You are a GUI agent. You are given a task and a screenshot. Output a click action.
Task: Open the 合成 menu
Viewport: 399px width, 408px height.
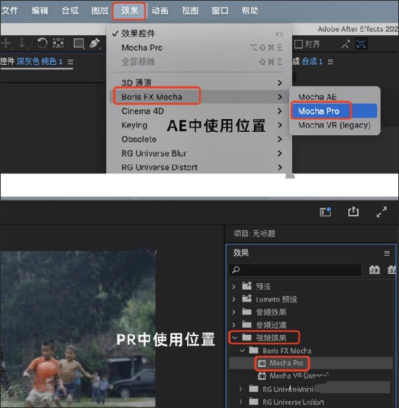point(70,11)
